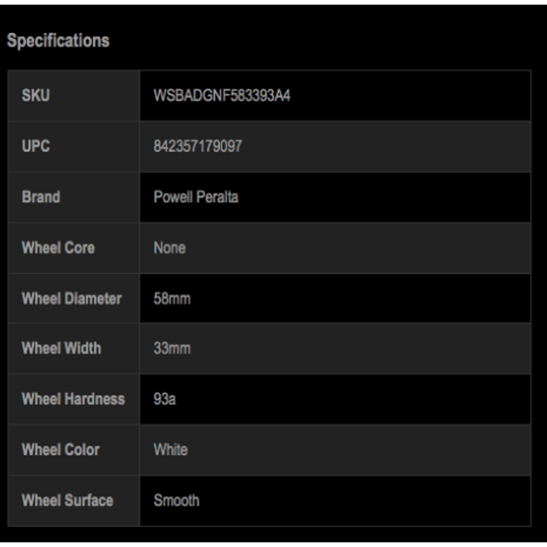Click the None value for Wheel Core

click(x=170, y=248)
